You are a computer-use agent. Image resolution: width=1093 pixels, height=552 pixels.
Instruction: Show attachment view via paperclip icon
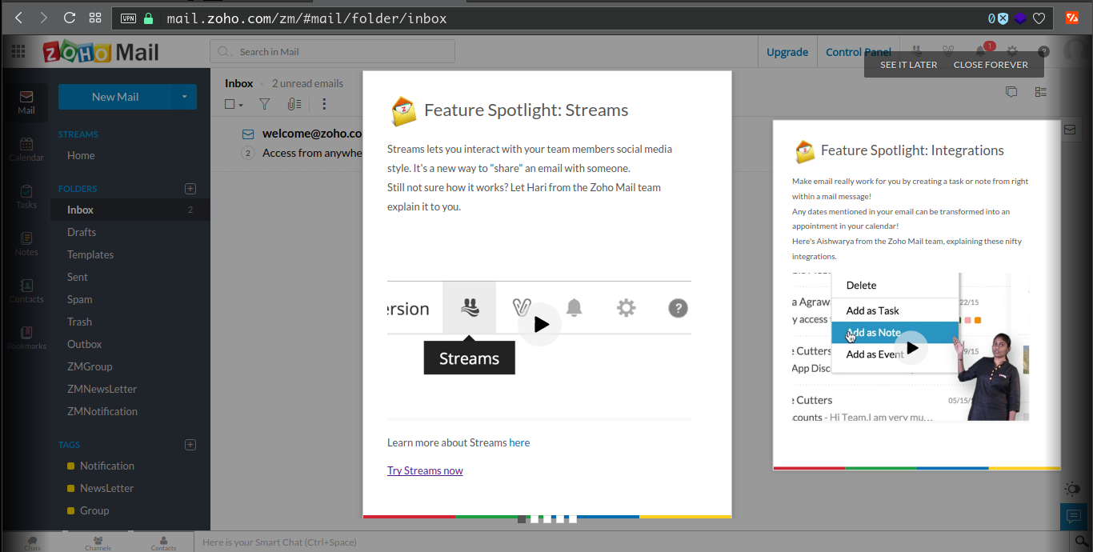294,104
